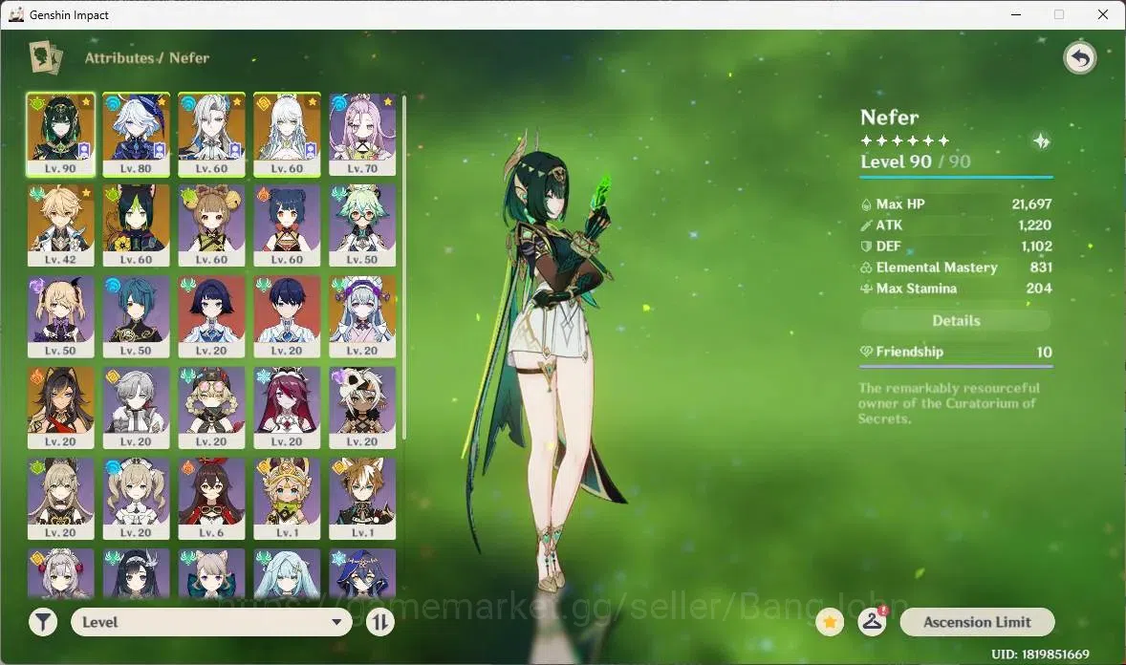Select silver-haired purple-headband Lv. 20 portrait
This screenshot has width=1126, height=665.
(x=362, y=316)
